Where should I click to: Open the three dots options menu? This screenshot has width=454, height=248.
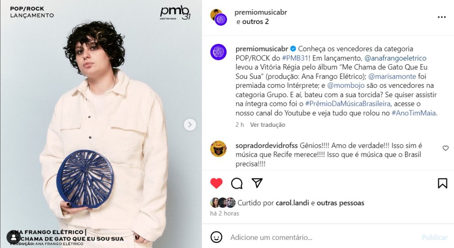tap(442, 17)
